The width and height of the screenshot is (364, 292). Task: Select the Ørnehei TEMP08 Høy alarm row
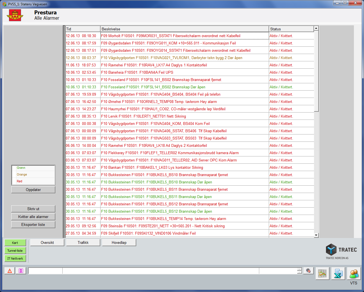(190, 102)
